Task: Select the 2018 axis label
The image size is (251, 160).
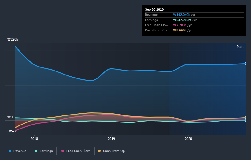Action: (x=34, y=139)
